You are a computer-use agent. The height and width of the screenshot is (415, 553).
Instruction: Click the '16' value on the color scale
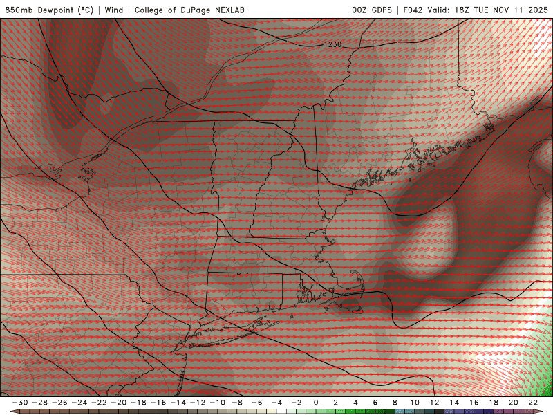pos(474,403)
